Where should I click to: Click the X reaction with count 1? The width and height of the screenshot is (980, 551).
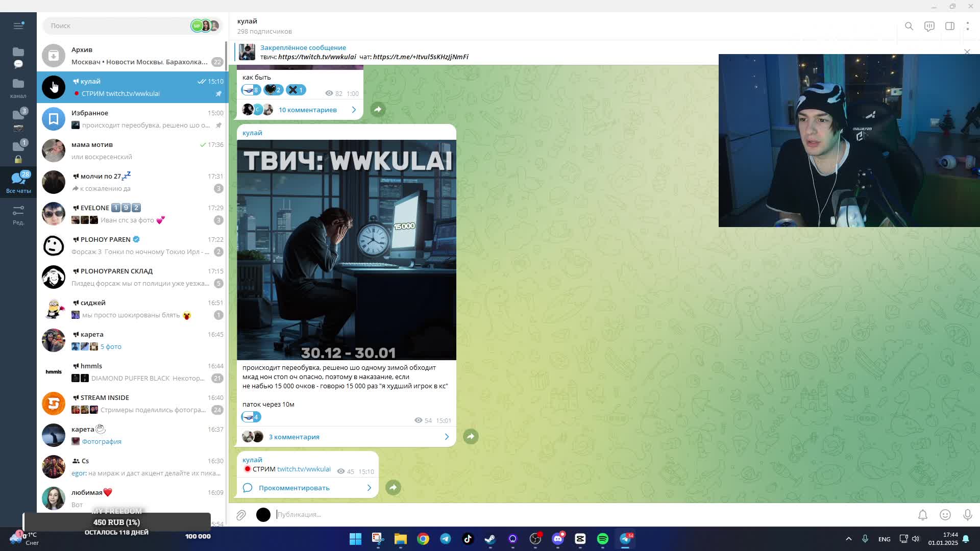tap(296, 90)
